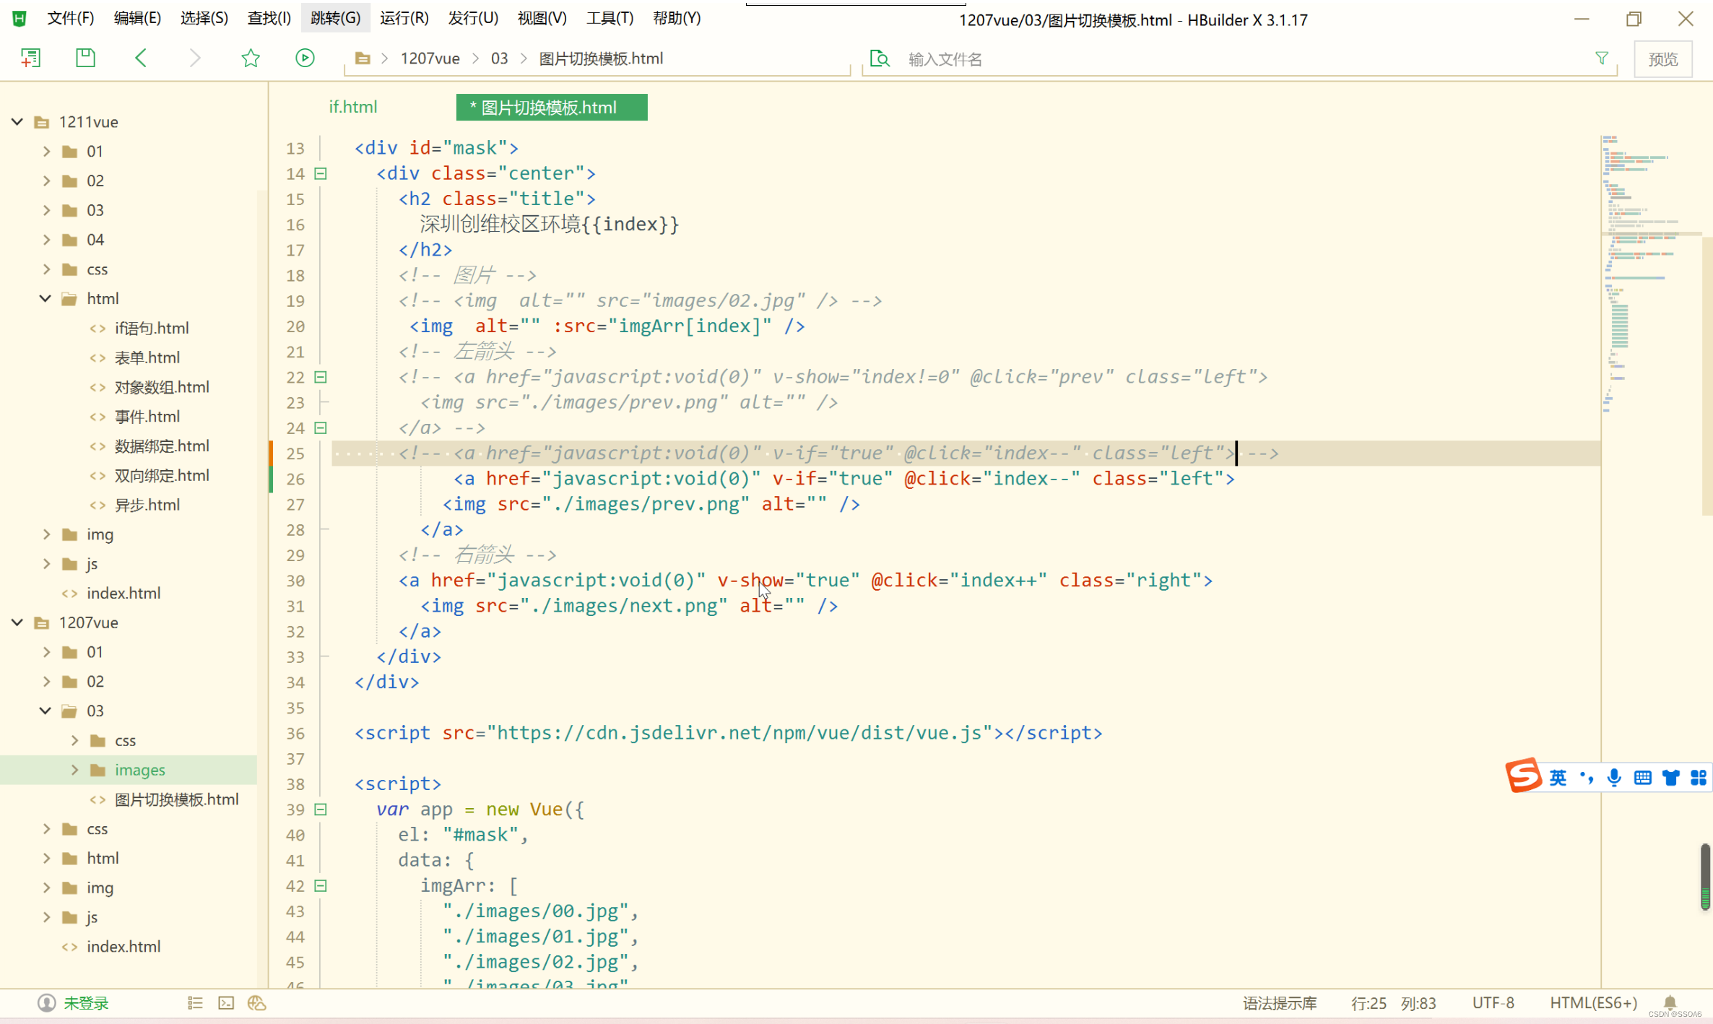Click the filter funnel icon
The image size is (1713, 1024).
tap(1601, 58)
